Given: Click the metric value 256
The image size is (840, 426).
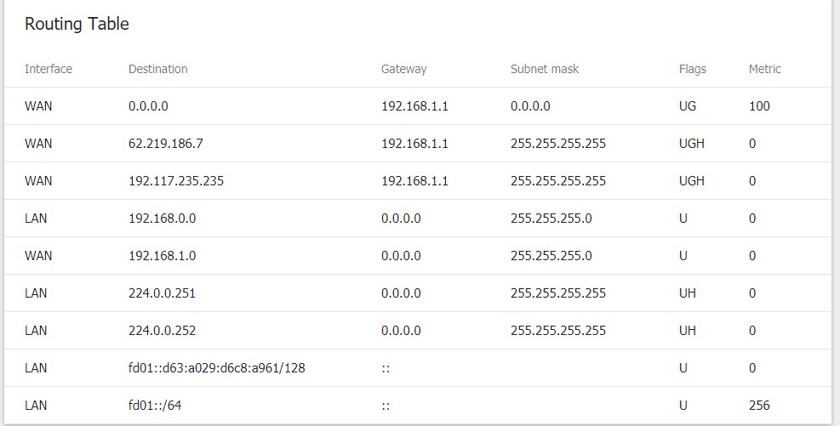Looking at the screenshot, I should [x=759, y=406].
